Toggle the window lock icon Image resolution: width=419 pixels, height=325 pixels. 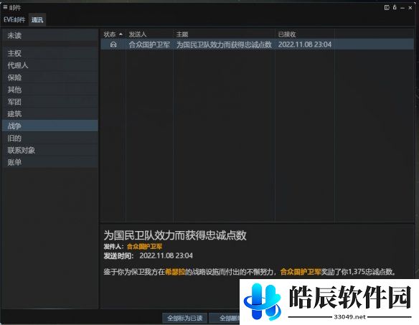(x=395, y=7)
